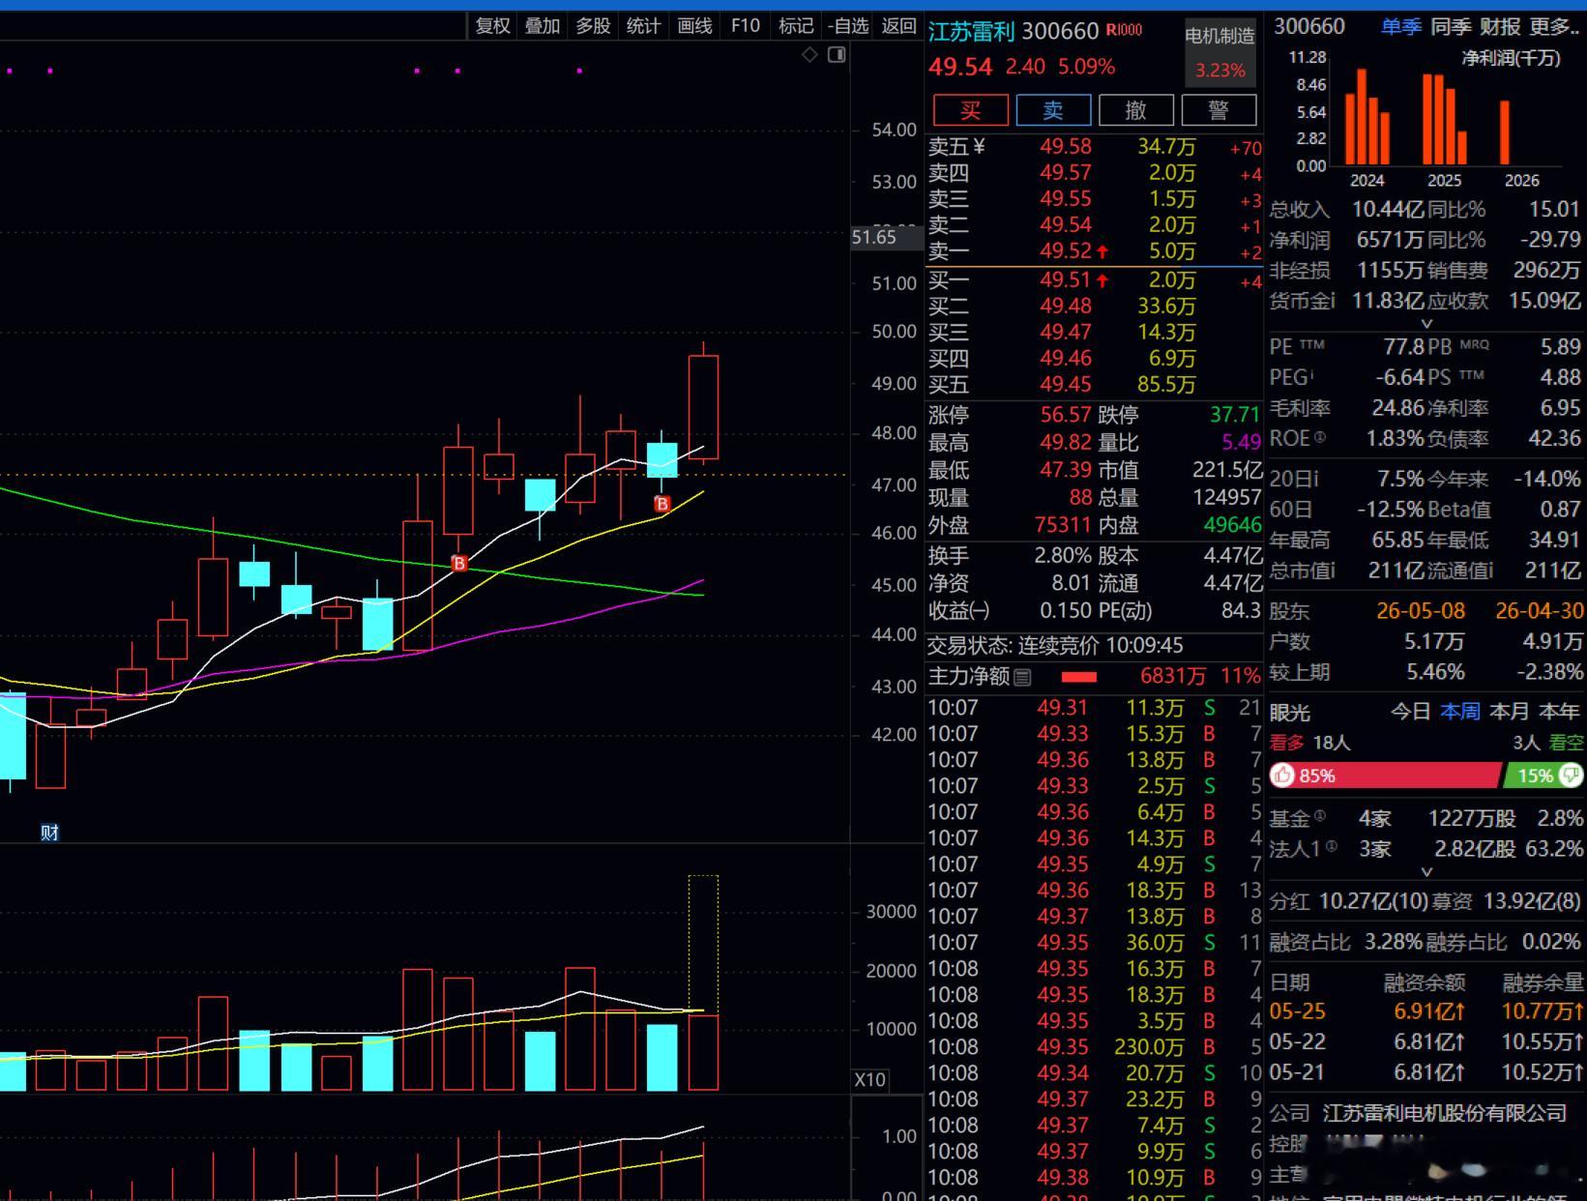Click the 撤 cancel order button
The height and width of the screenshot is (1201, 1587).
(x=1136, y=110)
